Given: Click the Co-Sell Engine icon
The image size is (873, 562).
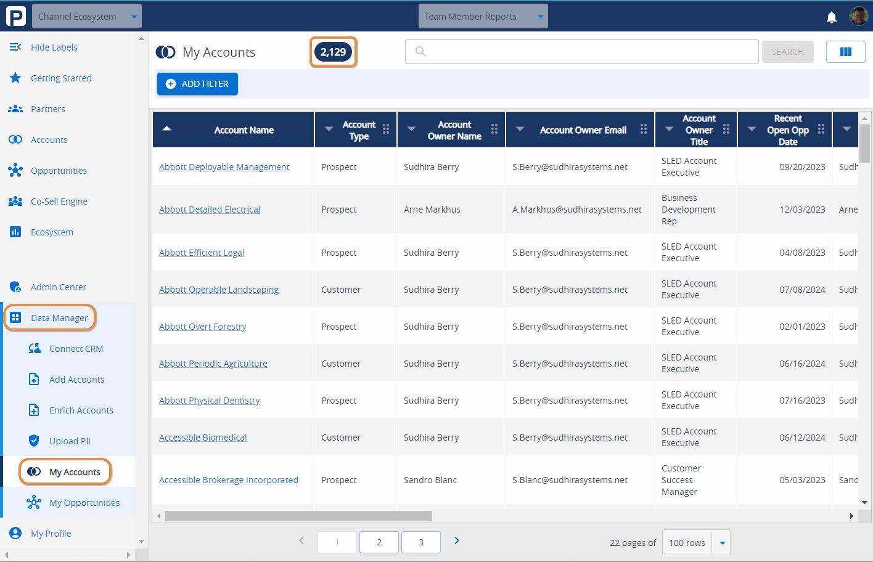Looking at the screenshot, I should tap(15, 201).
